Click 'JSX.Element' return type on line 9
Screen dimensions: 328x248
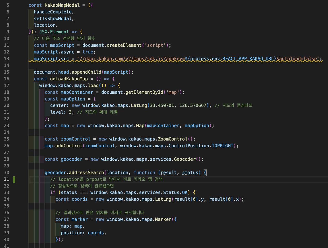pos(54,32)
